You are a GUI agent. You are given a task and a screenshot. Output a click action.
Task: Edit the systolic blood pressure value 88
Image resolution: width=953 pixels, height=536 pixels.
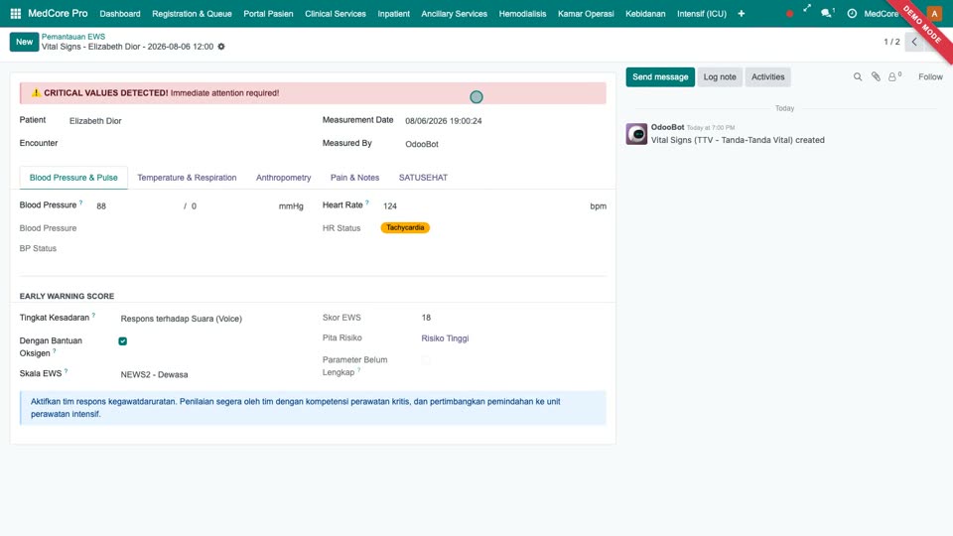136,206
